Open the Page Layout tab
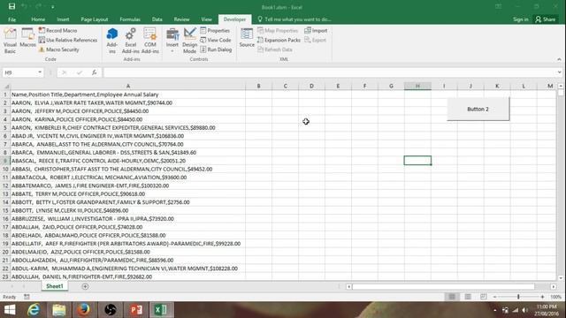 click(95, 19)
